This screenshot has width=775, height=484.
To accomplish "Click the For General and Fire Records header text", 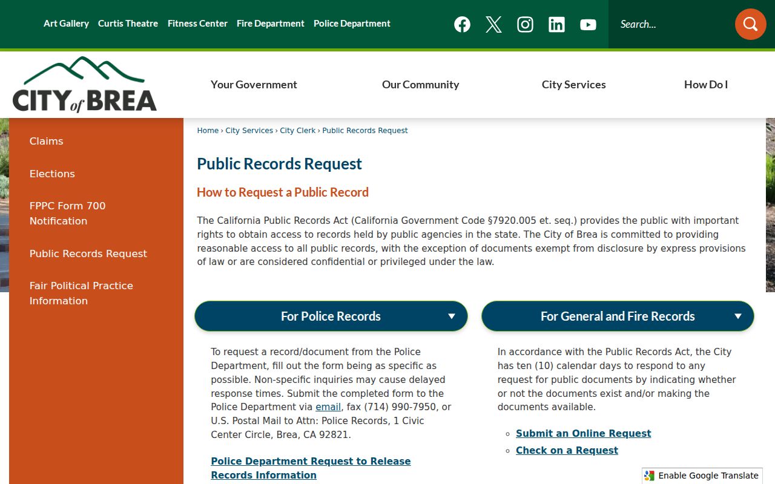I will click(x=618, y=316).
